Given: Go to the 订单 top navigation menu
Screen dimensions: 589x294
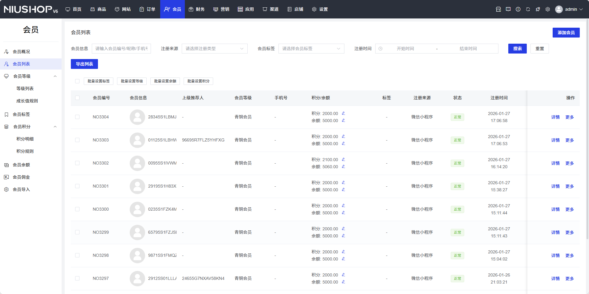Looking at the screenshot, I should [147, 9].
